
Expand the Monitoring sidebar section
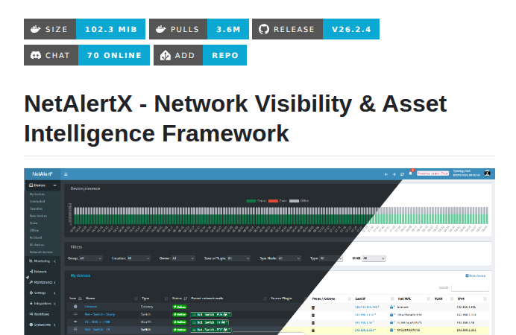point(42,261)
